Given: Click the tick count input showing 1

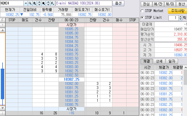Looking at the screenshot, I should pos(174,18).
